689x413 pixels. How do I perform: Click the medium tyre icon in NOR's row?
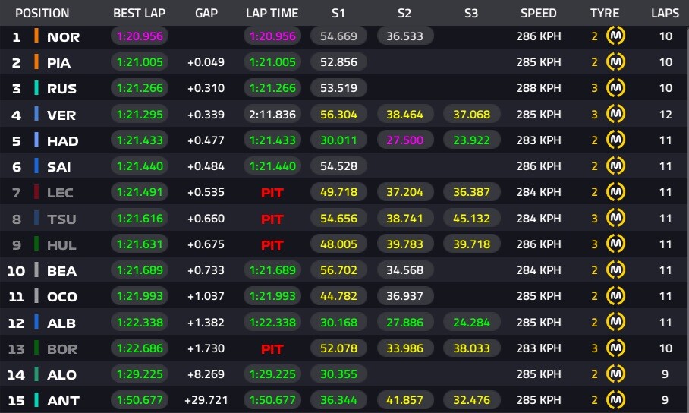click(x=615, y=36)
